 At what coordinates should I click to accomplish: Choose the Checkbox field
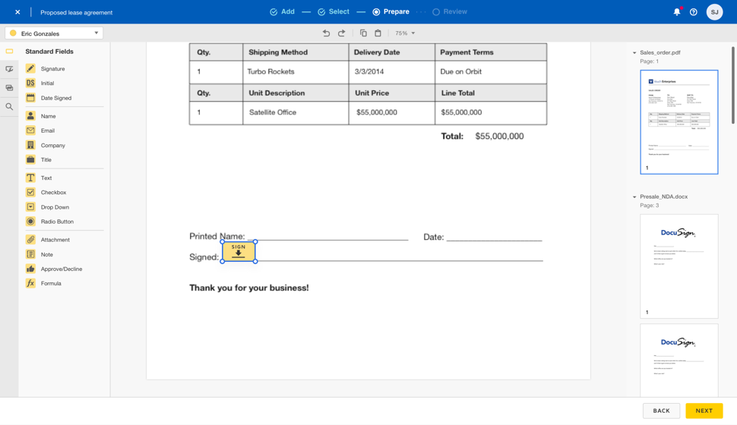[46, 192]
